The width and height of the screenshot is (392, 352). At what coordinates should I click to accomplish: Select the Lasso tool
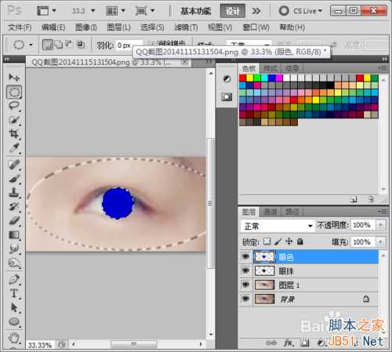pos(13,106)
